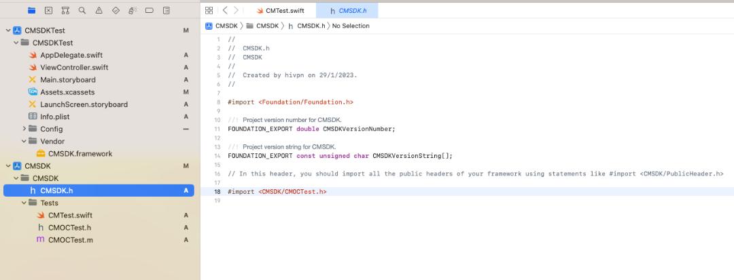Collapse the CMSDKTest project root

[8, 31]
